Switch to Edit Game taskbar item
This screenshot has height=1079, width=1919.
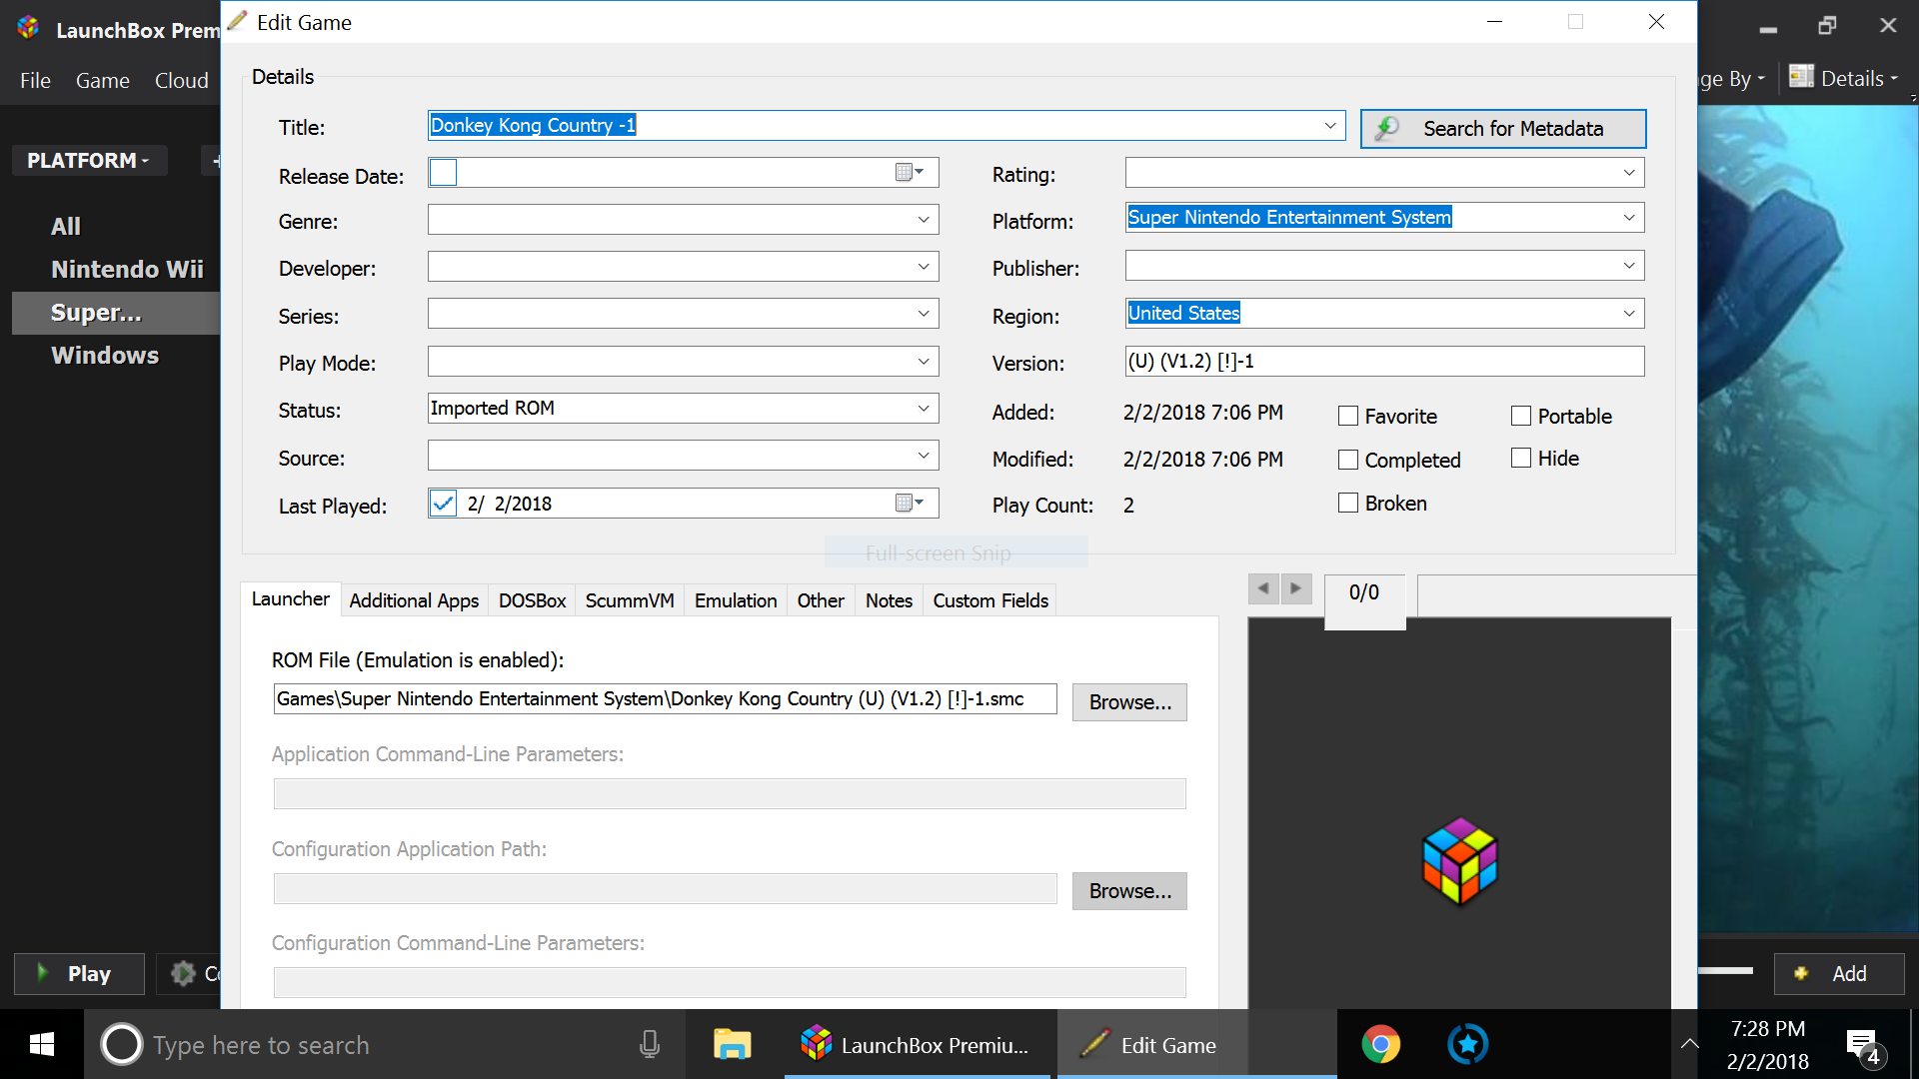tap(1197, 1045)
